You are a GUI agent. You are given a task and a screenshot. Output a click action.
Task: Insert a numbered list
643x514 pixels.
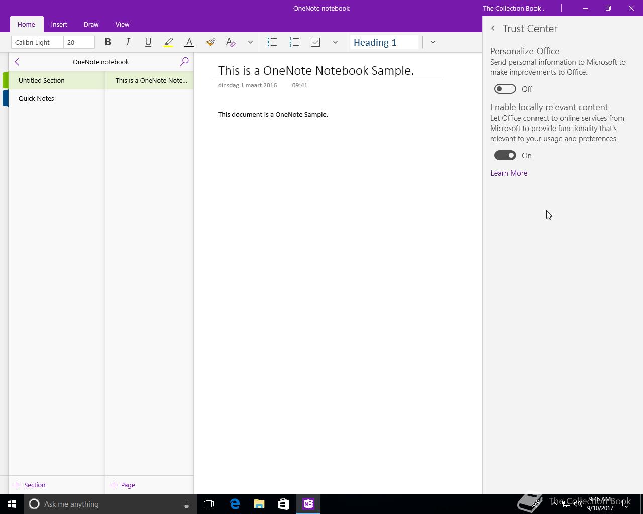coord(294,42)
